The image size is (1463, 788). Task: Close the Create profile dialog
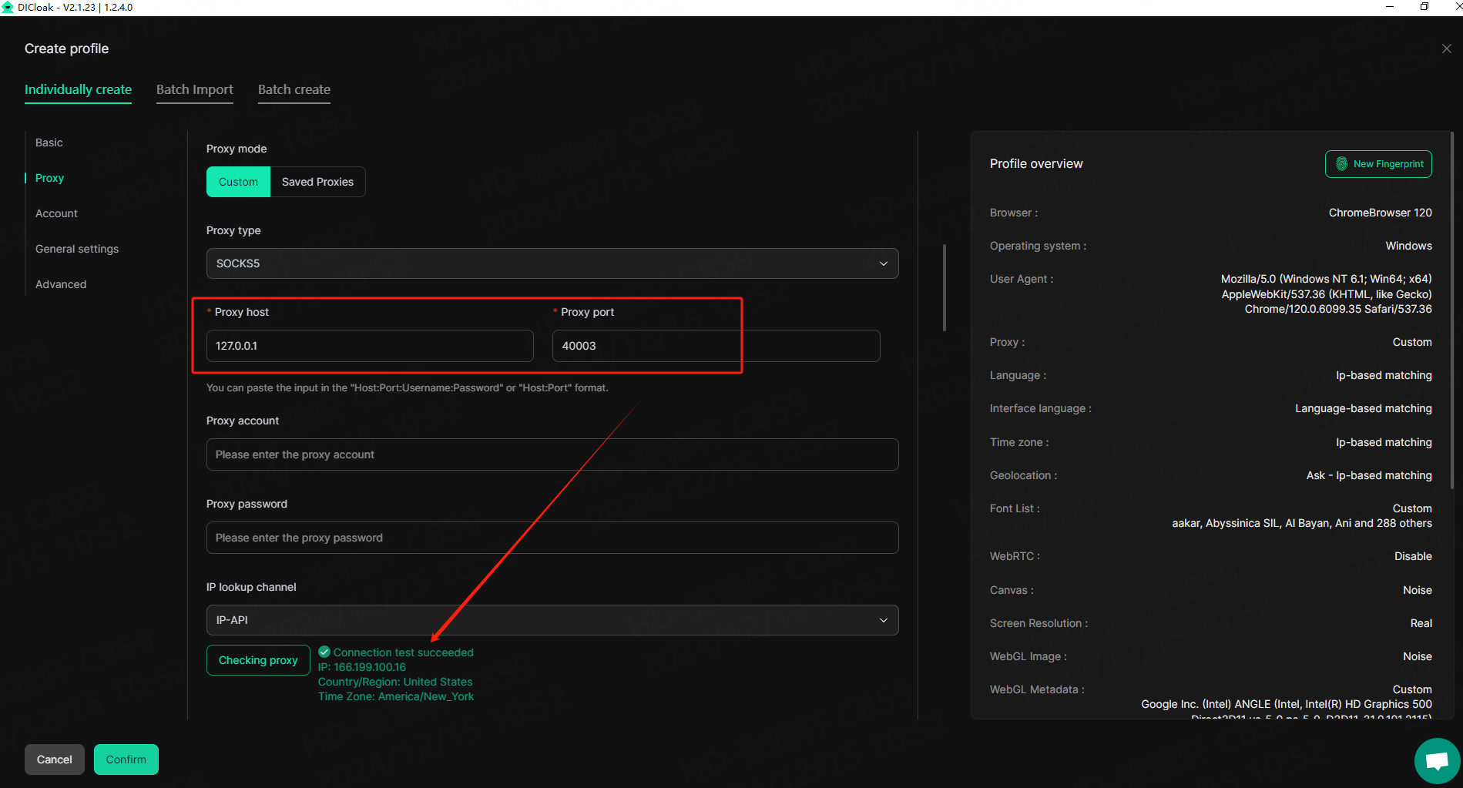point(1446,49)
